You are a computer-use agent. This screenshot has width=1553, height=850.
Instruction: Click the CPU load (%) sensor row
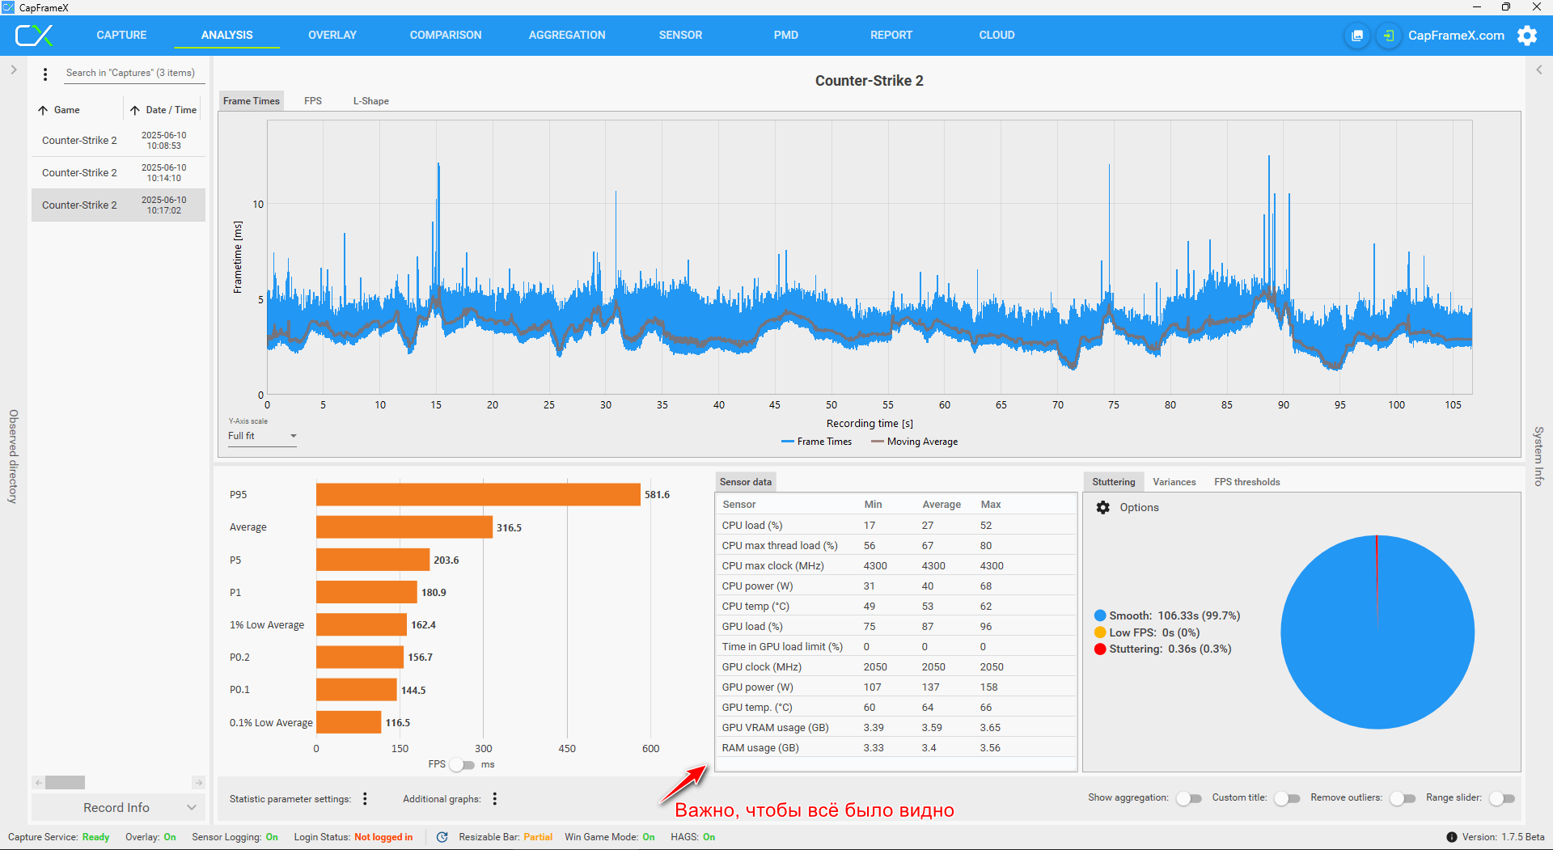coord(895,525)
